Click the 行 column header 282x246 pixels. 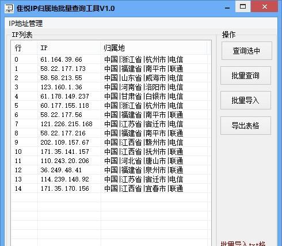[x=18, y=48]
